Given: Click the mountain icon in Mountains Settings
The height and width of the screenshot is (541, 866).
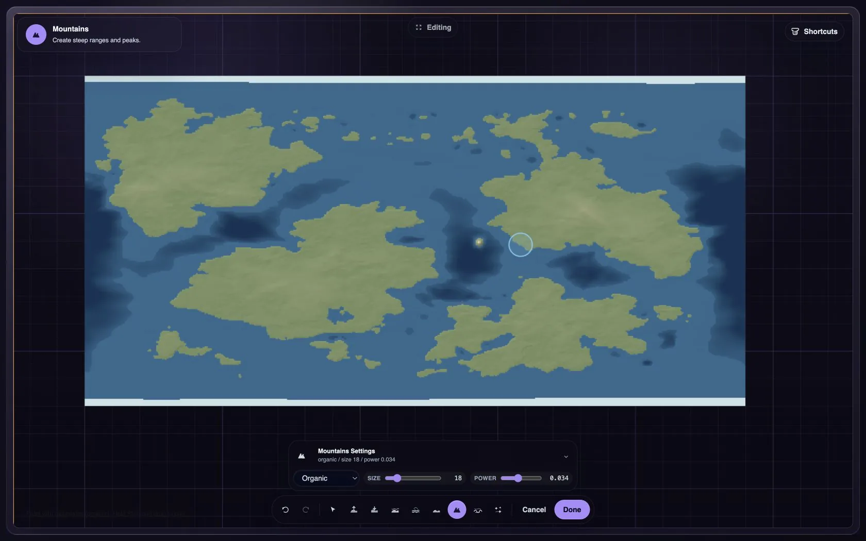Looking at the screenshot, I should tap(302, 455).
